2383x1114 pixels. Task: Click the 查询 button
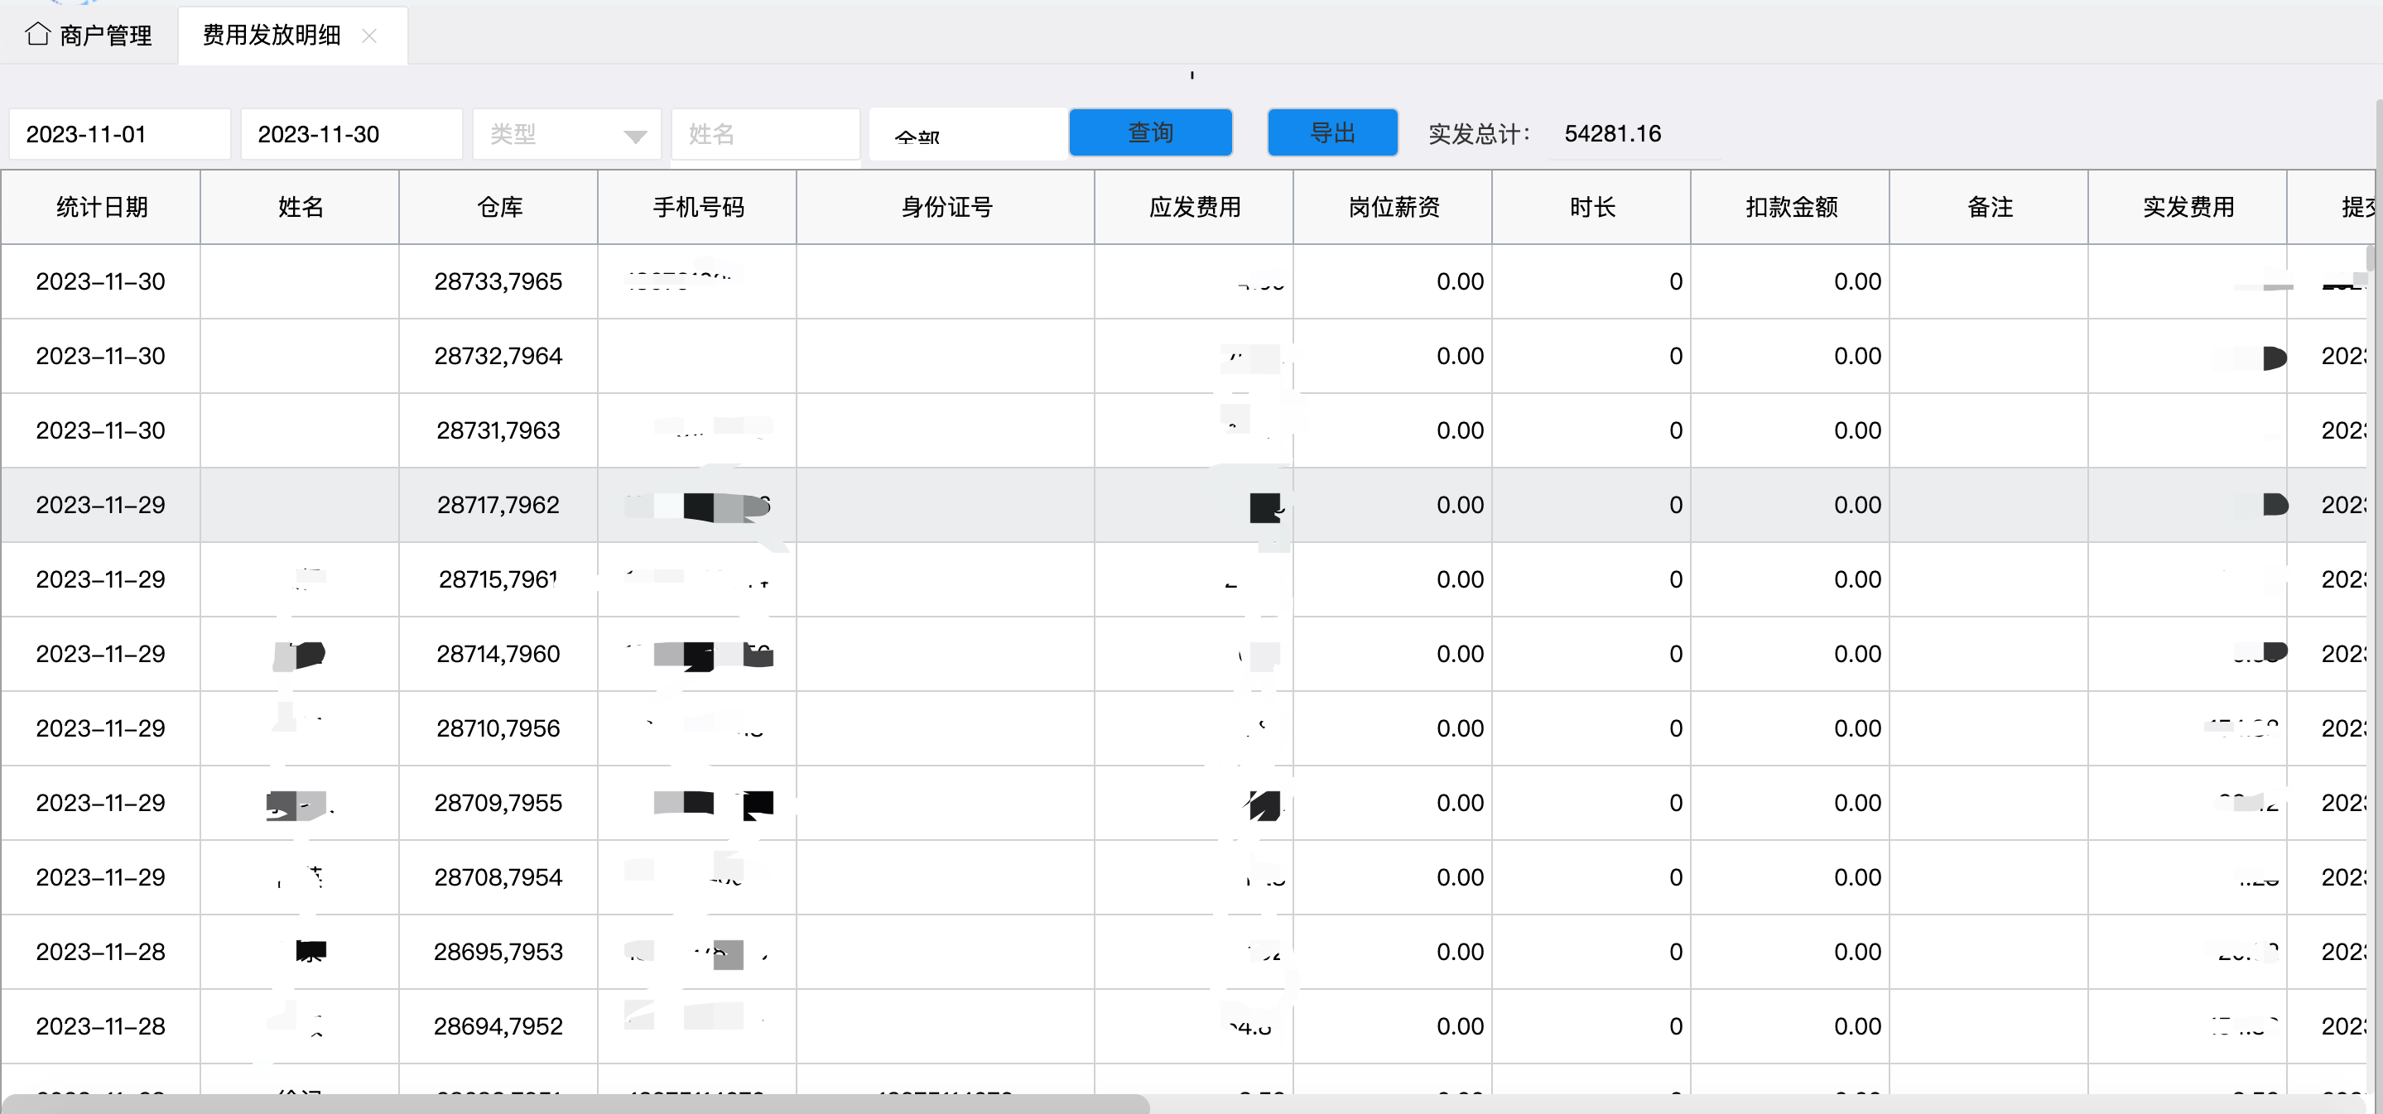point(1150,132)
